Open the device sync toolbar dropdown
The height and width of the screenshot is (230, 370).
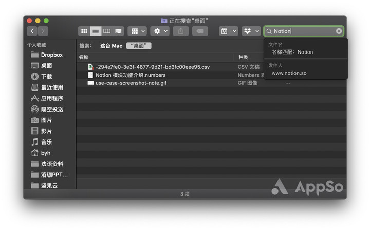[x=228, y=31]
